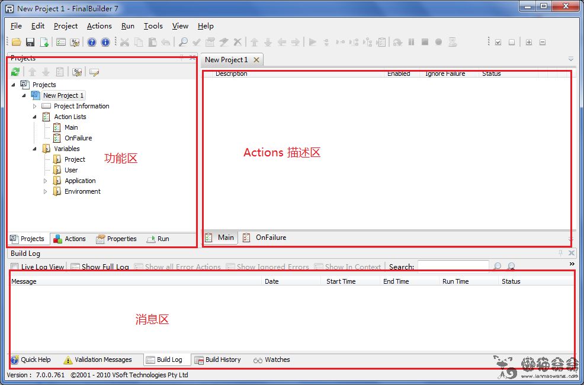The image size is (584, 385).
Task: Click the search icon beside the Build Log Search box
Action: tap(497, 266)
